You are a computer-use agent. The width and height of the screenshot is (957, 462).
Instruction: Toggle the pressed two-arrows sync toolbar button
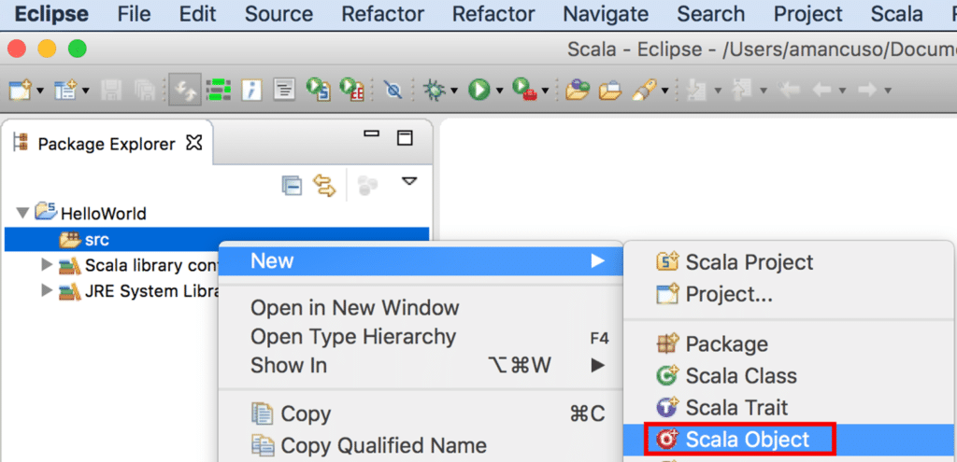(x=184, y=90)
